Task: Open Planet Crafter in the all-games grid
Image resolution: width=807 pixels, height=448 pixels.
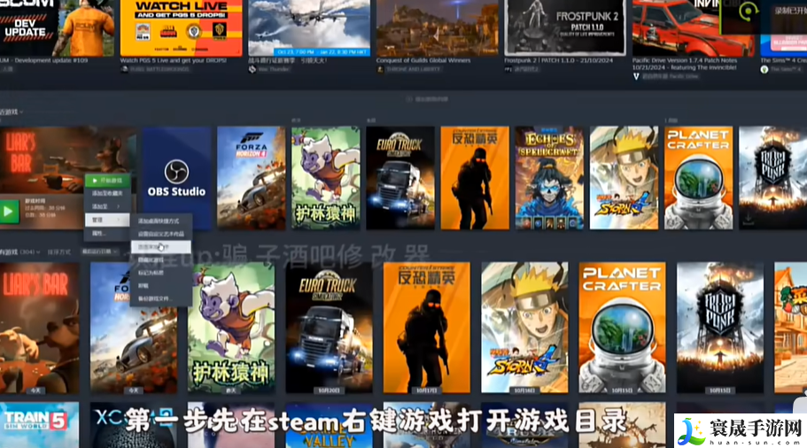Action: [x=622, y=328]
